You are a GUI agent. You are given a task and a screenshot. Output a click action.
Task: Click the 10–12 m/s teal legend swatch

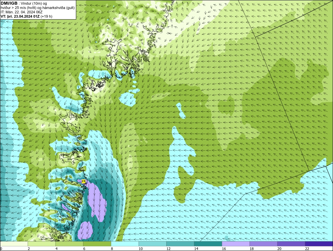(153, 244)
